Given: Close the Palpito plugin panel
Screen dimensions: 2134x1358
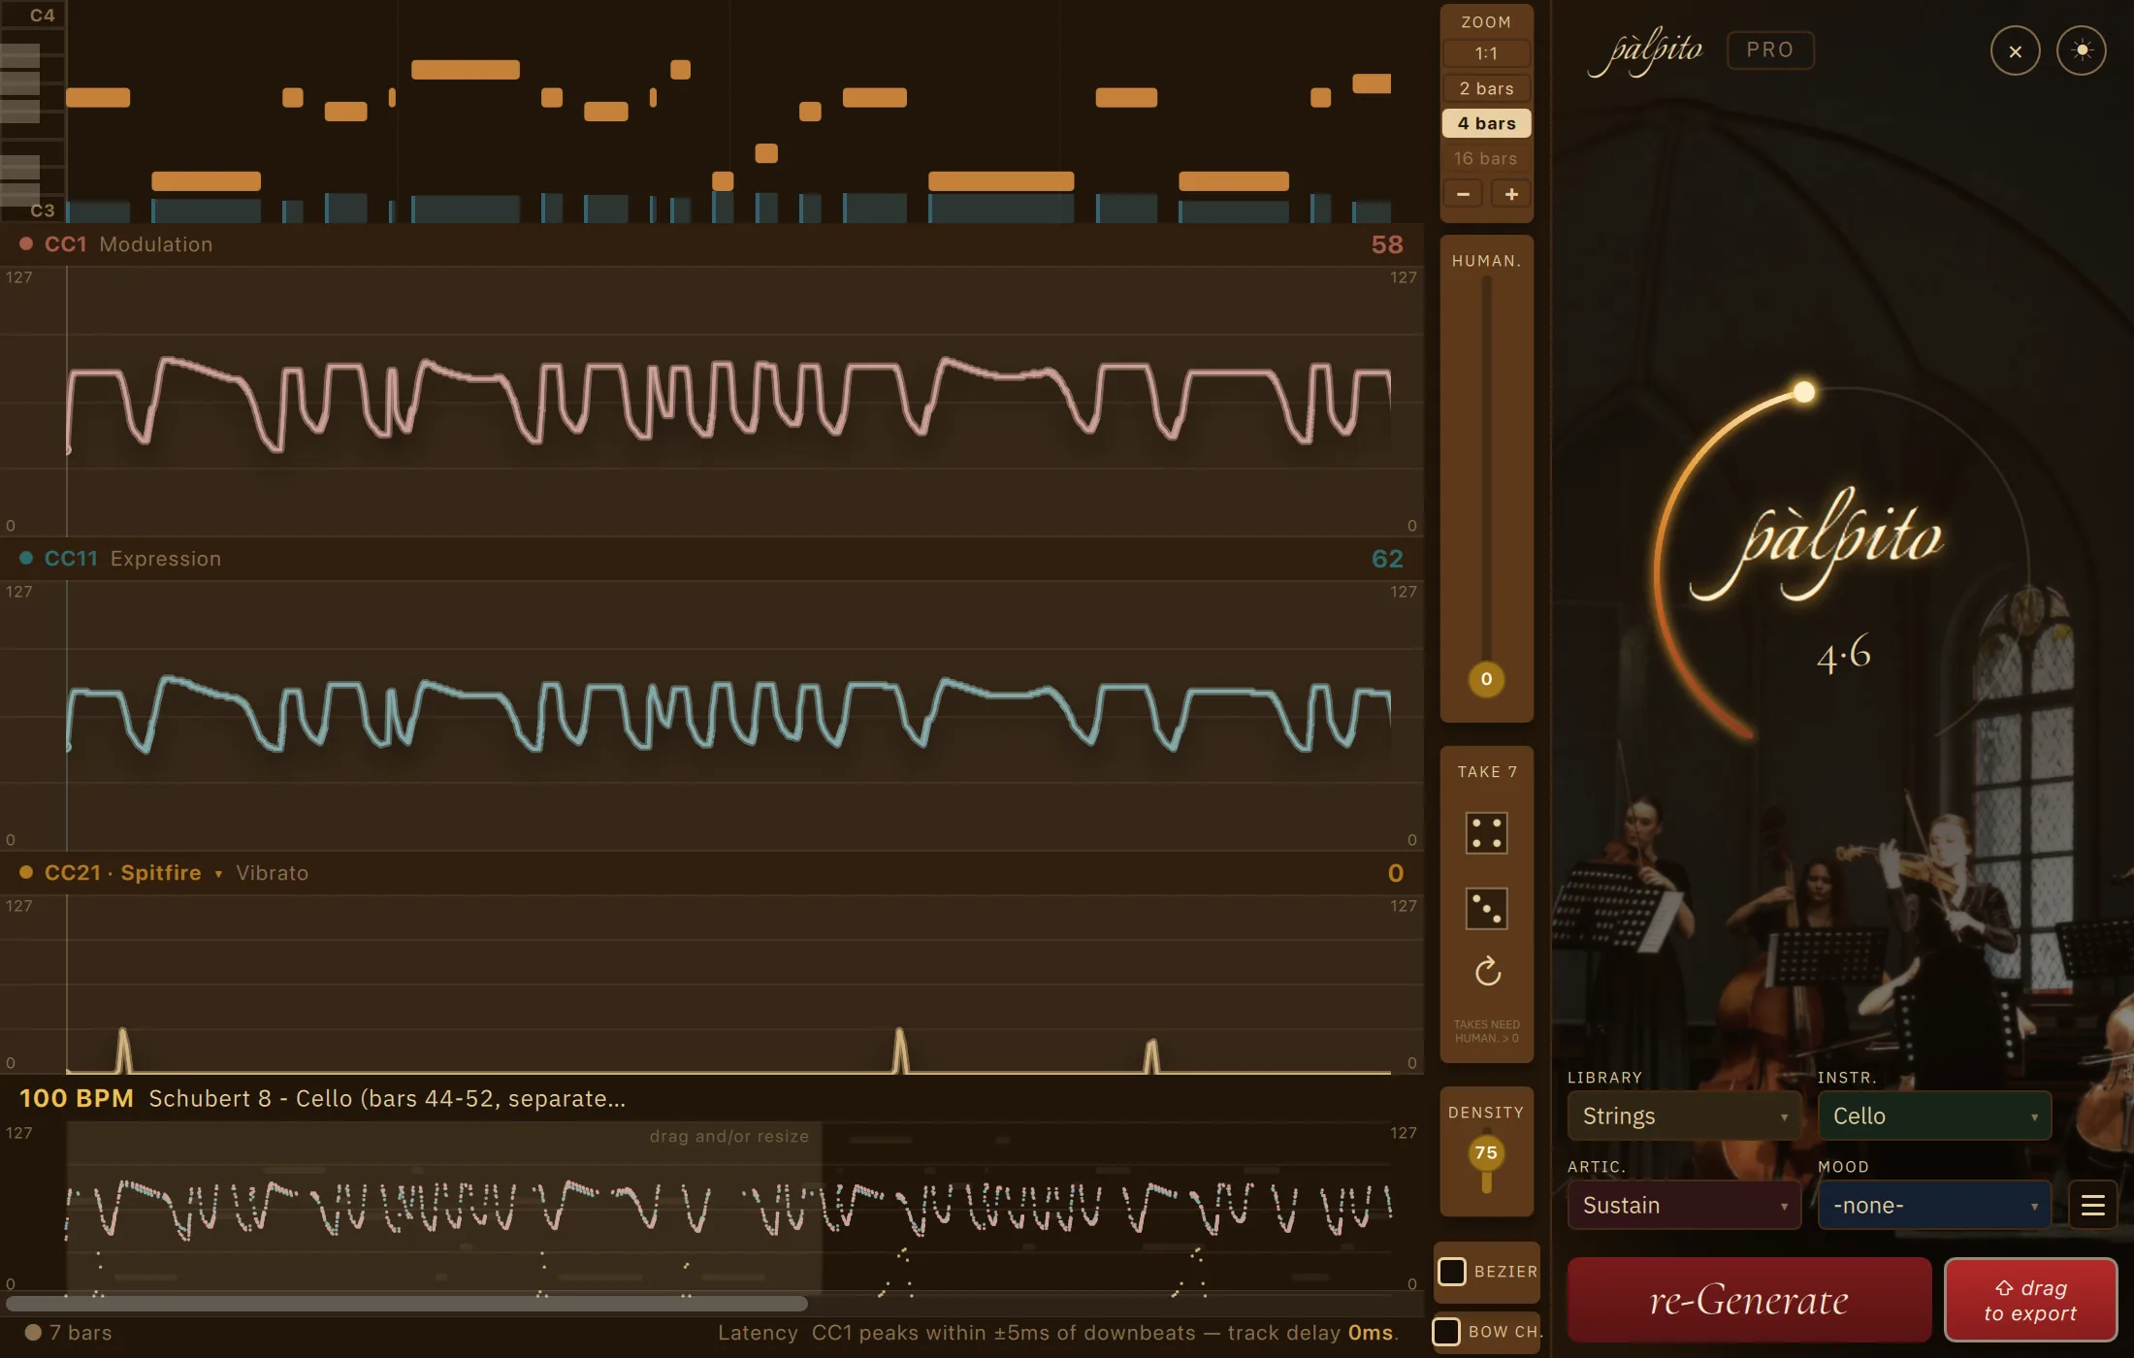Looking at the screenshot, I should (x=2015, y=51).
